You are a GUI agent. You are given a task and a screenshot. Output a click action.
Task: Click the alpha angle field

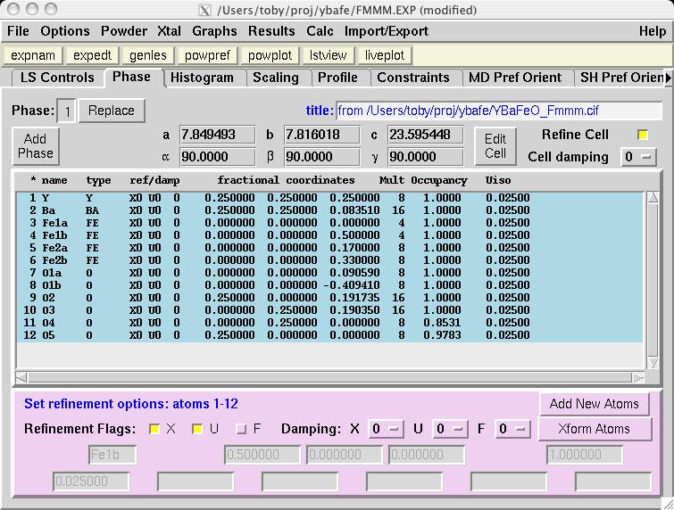218,157
